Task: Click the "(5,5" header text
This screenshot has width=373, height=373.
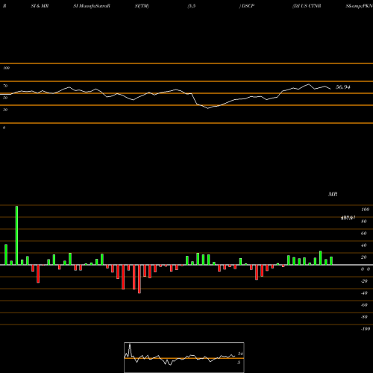Action: pos(192,6)
